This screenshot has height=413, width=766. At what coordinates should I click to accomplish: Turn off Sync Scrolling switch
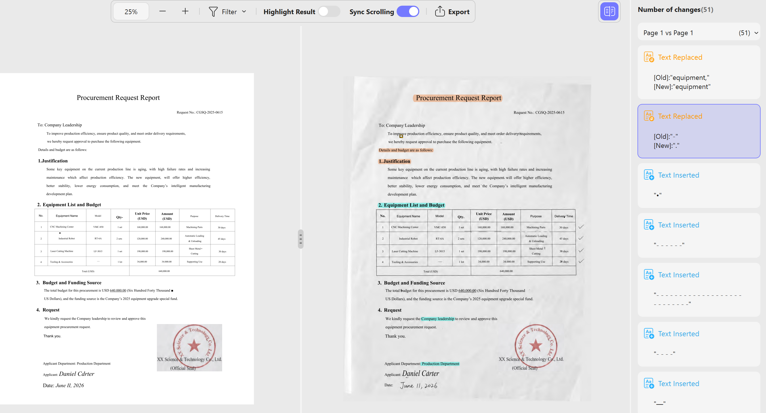click(x=408, y=12)
